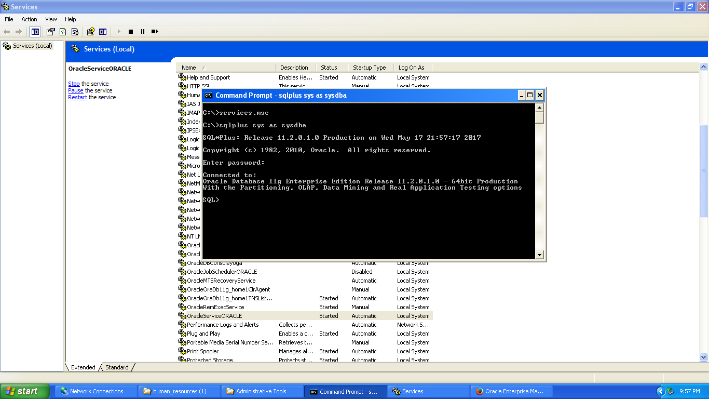Click the gear icon beside Print Spooler
Viewport: 709px width, 399px height.
(x=182, y=351)
